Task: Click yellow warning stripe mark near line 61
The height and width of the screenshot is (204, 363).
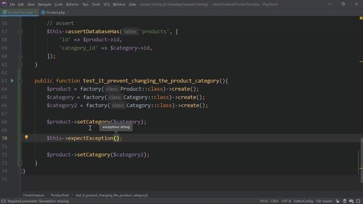Action: click(361, 62)
